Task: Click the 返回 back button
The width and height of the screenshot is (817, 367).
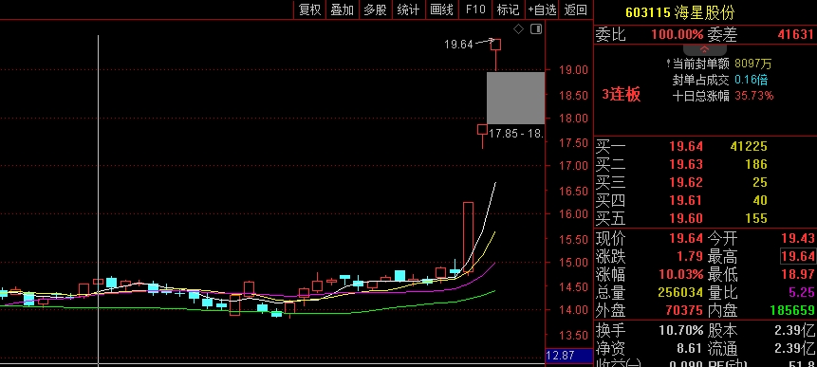Action: [x=575, y=9]
